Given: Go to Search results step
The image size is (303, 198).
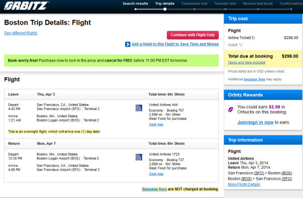Looking at the screenshot, I should [136, 4].
